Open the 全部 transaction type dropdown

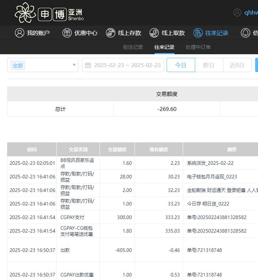pyautogui.click(x=39, y=65)
